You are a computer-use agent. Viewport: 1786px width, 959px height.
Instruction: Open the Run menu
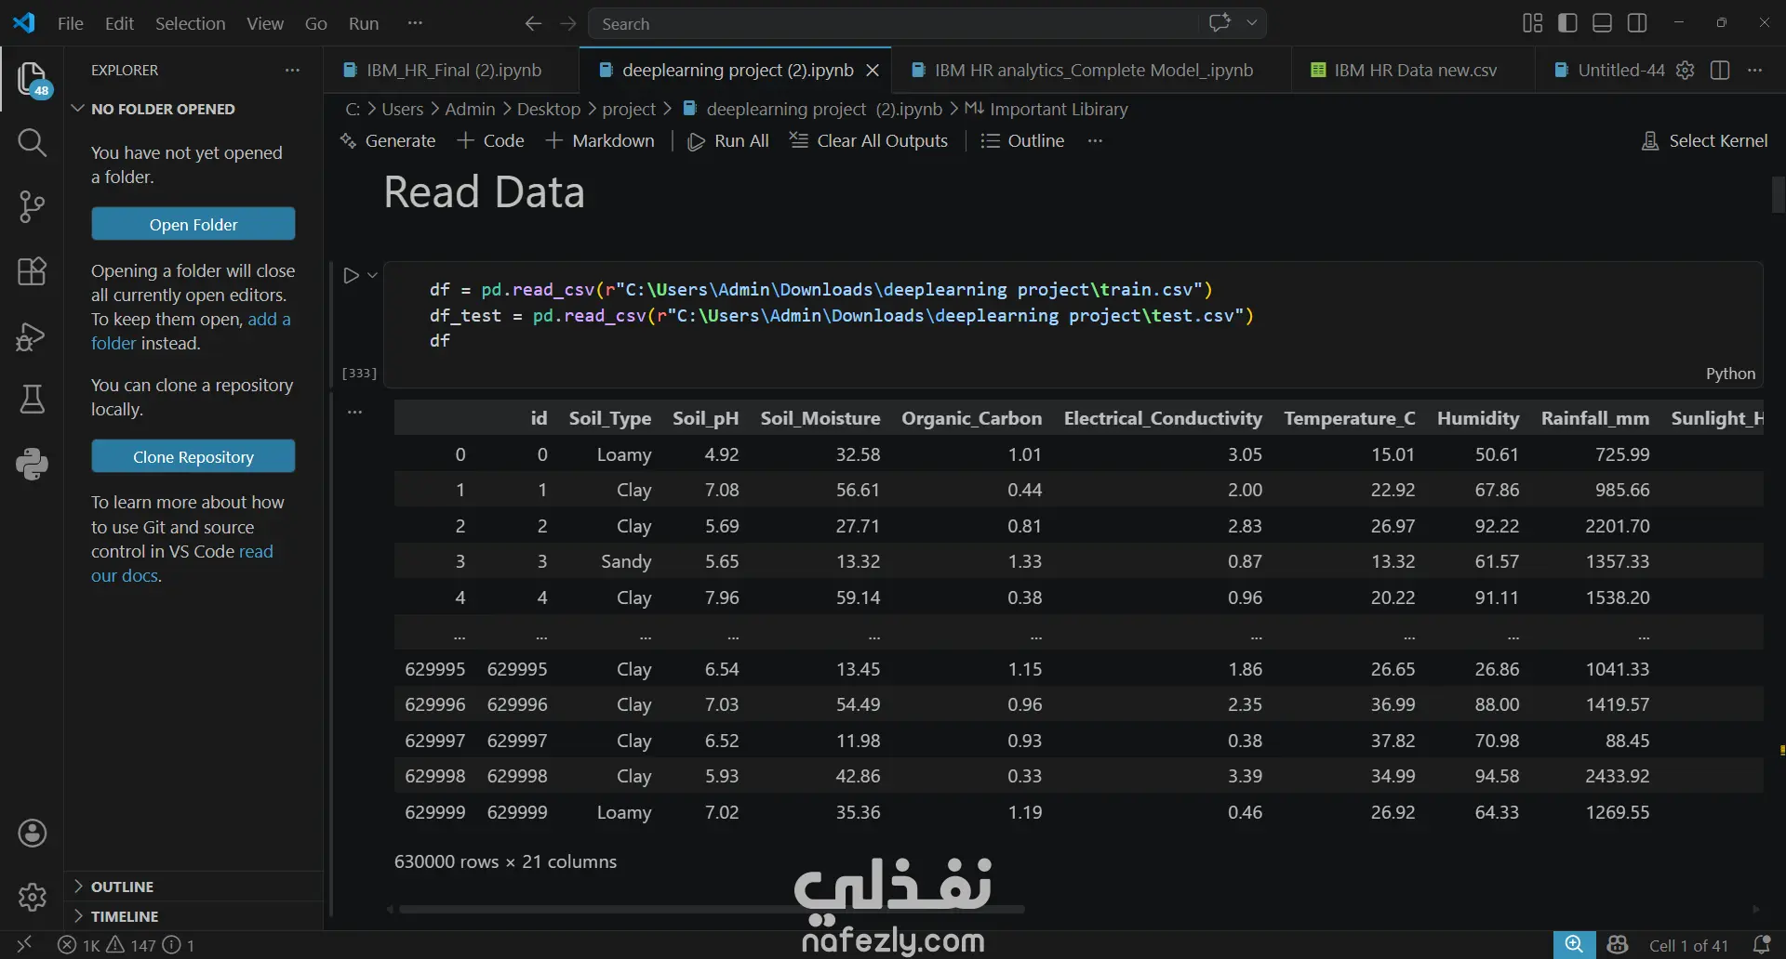click(364, 23)
